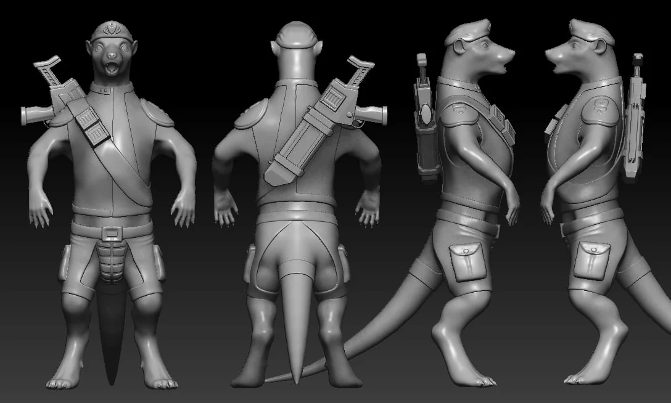Click the rifle strapped on back-view model
This screenshot has height=403, width=671.
tap(325, 122)
